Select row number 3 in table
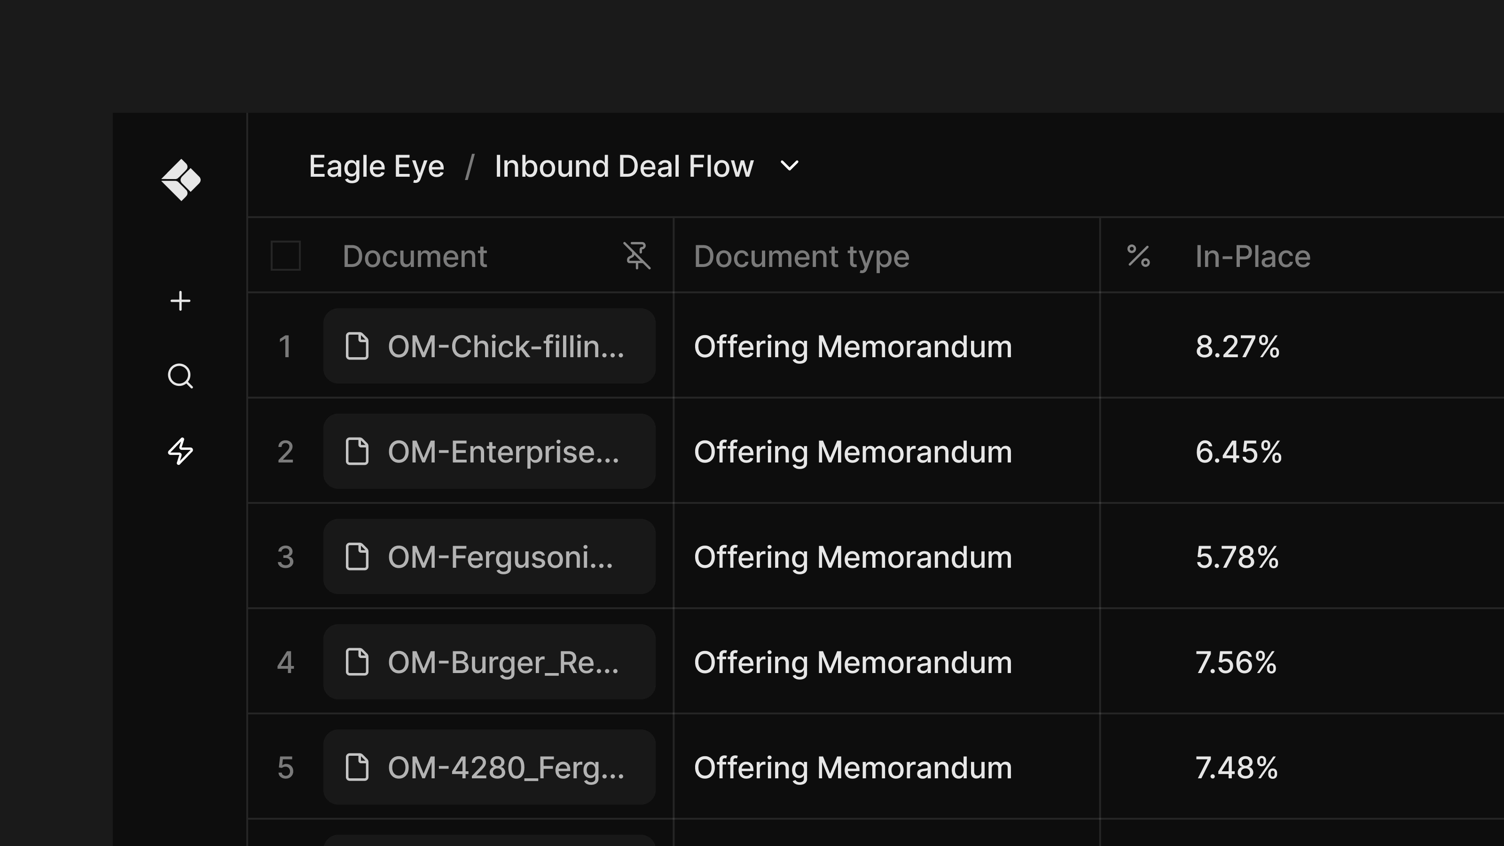 point(285,557)
